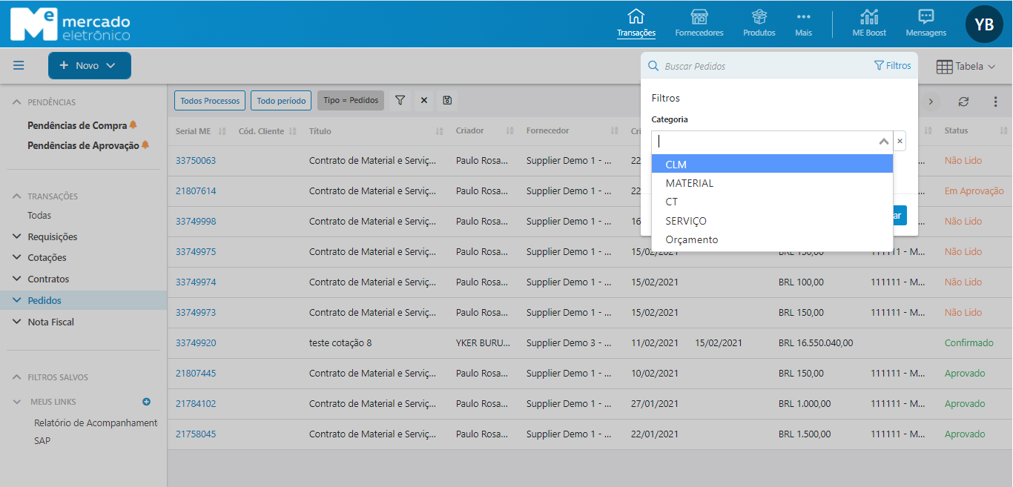Open Pendências de Compra
Viewport: 1013px width, 487px height.
coord(77,125)
